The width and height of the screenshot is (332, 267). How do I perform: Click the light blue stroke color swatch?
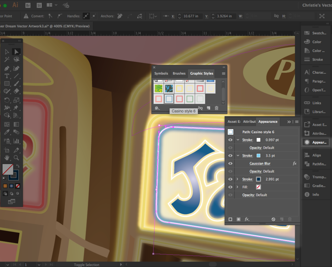[258, 156]
